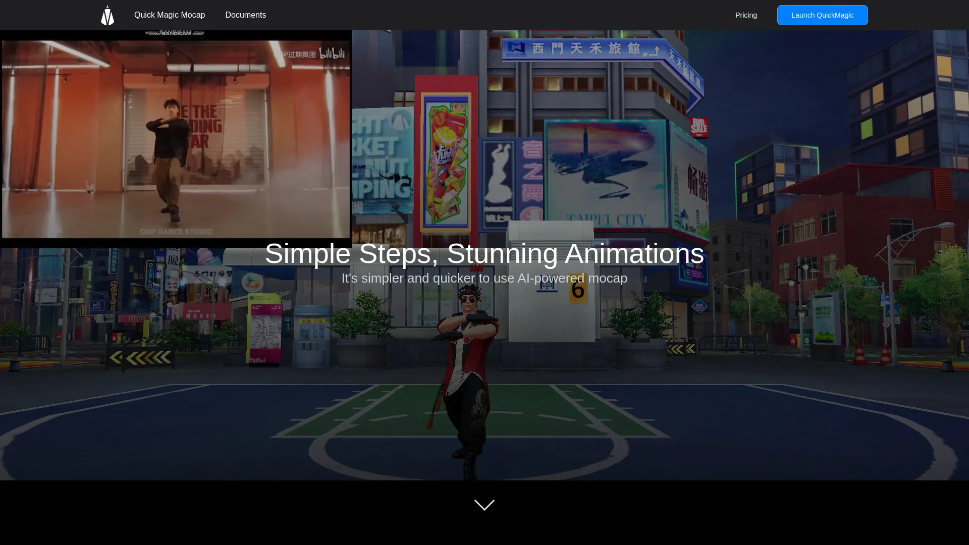Open the Documents navigation entry
Viewport: 969px width, 545px height.
click(246, 15)
